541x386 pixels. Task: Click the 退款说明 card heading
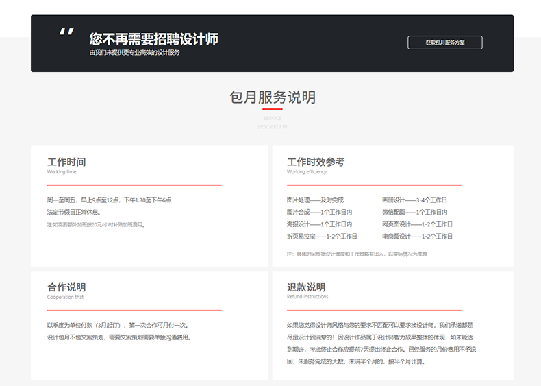pos(306,287)
